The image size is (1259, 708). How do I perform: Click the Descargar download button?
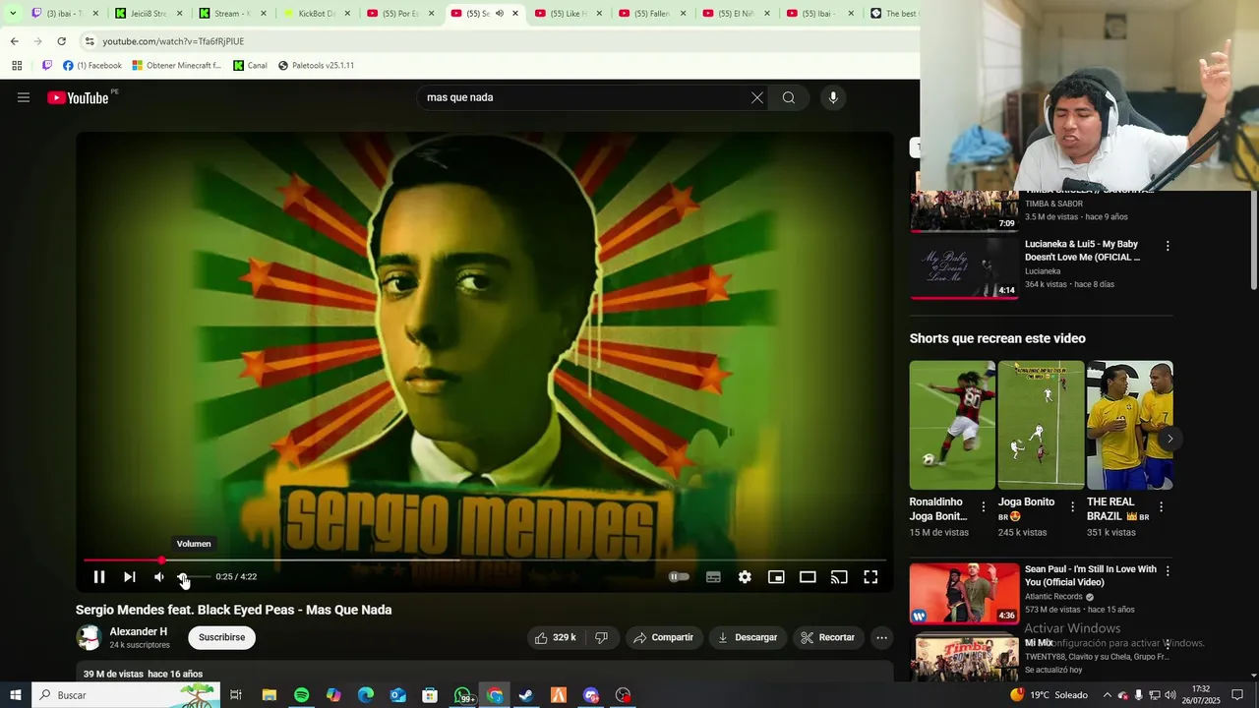tap(748, 637)
